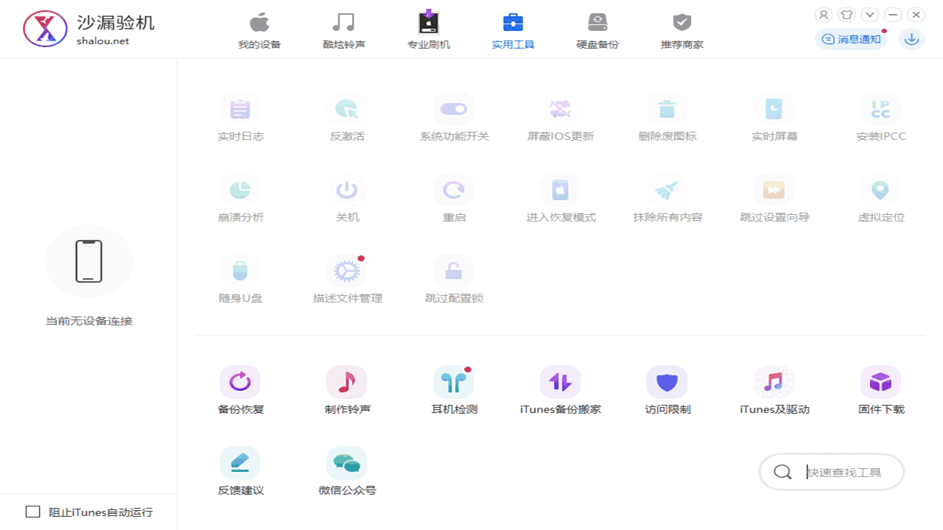Open the 安装IPCC tool

[881, 117]
